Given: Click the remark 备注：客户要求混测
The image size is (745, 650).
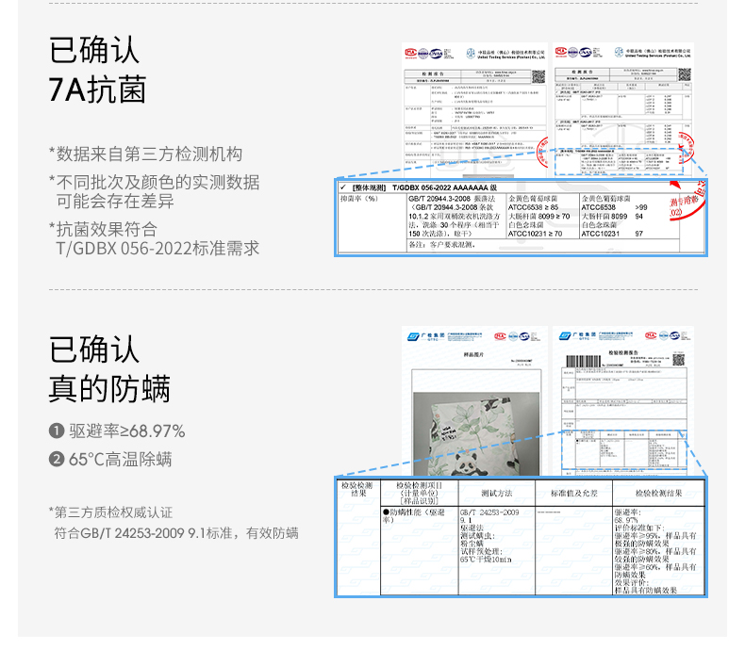Looking at the screenshot, I should tap(442, 245).
